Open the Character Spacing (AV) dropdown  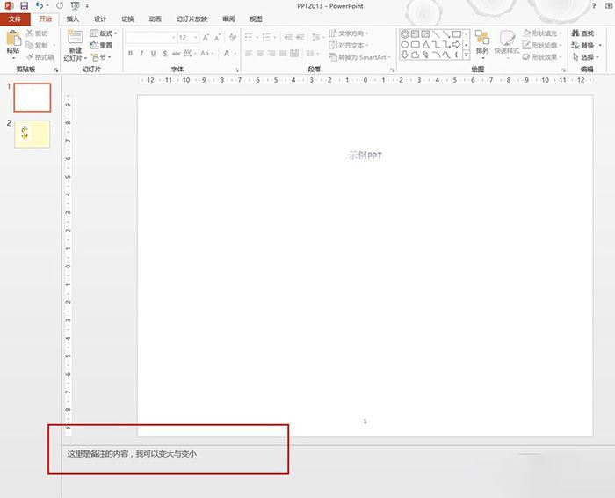(x=190, y=53)
